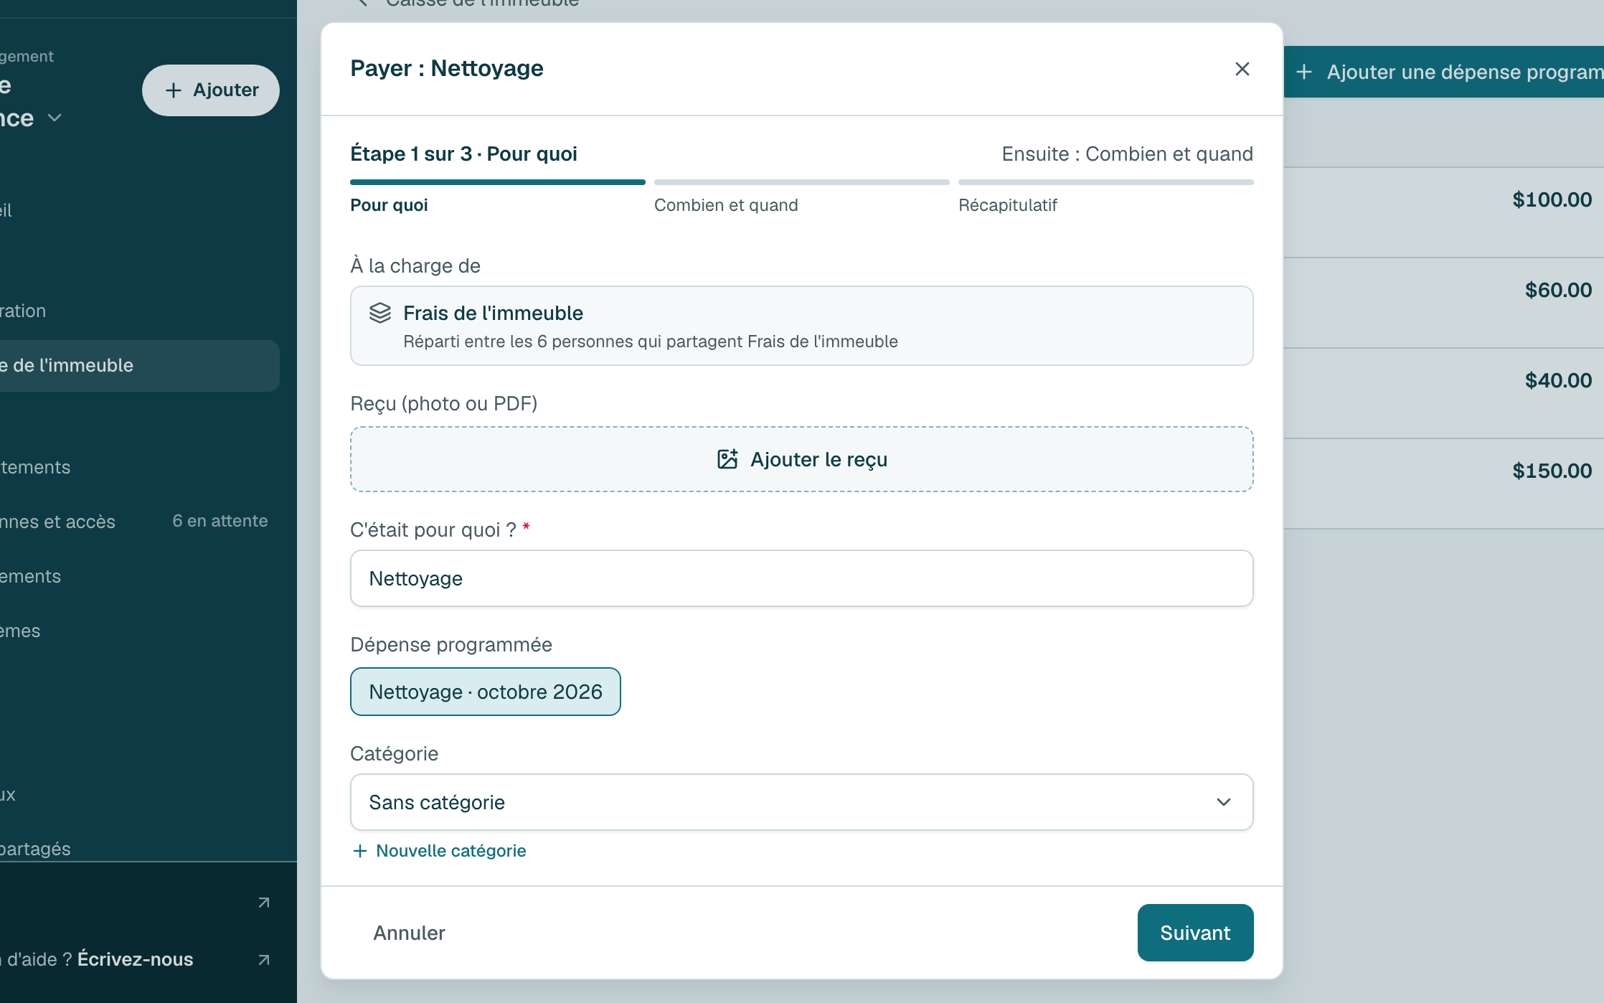Create a Nouvelle catégorie link
The height and width of the screenshot is (1003, 1604).
coord(440,851)
